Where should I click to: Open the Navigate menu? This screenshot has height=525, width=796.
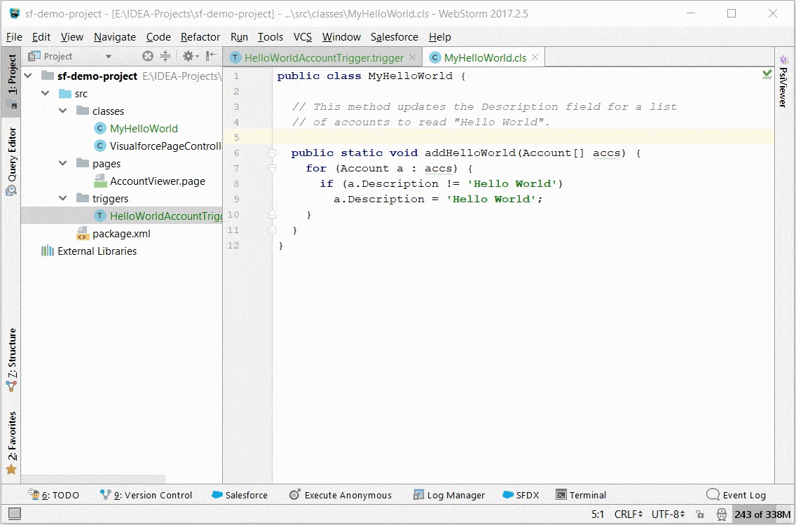115,37
